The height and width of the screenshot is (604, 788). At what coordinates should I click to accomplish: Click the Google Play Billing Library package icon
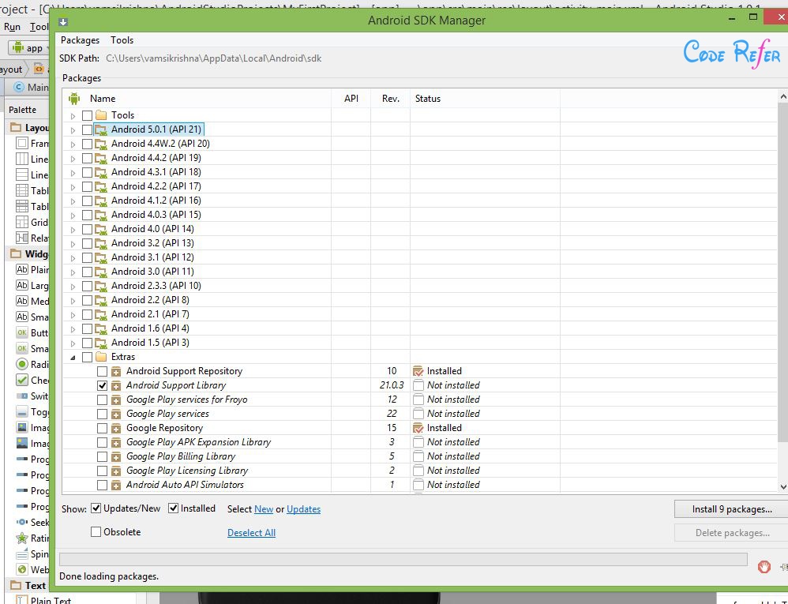(116, 457)
